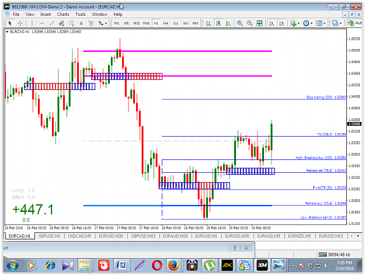Click the Alert dialog help button
This screenshot has height=275, width=365.
tap(235, 248)
